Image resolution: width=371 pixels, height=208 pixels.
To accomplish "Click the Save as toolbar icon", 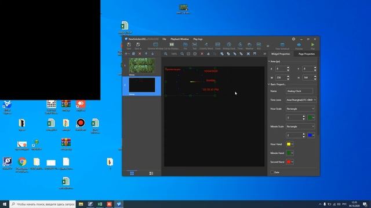I will (138, 46).
